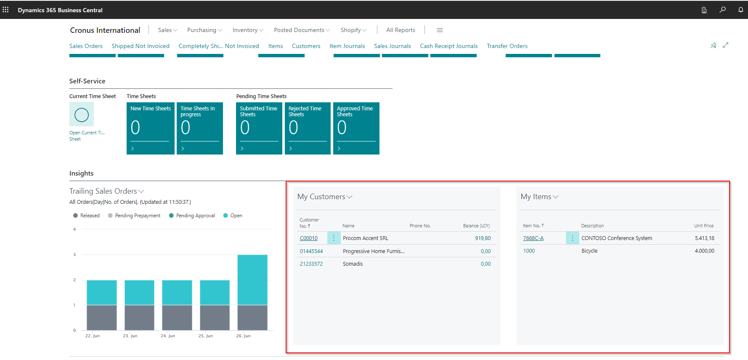Screen dimensions: 748x360
Task: Click Dynamics 365 Business Central title
Action: [60, 10]
